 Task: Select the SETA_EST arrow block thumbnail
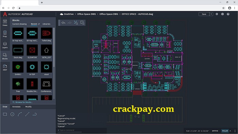47,50
